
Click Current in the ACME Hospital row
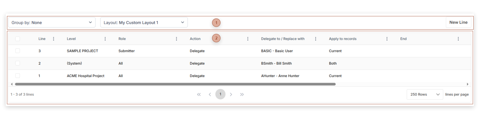pos(335,76)
